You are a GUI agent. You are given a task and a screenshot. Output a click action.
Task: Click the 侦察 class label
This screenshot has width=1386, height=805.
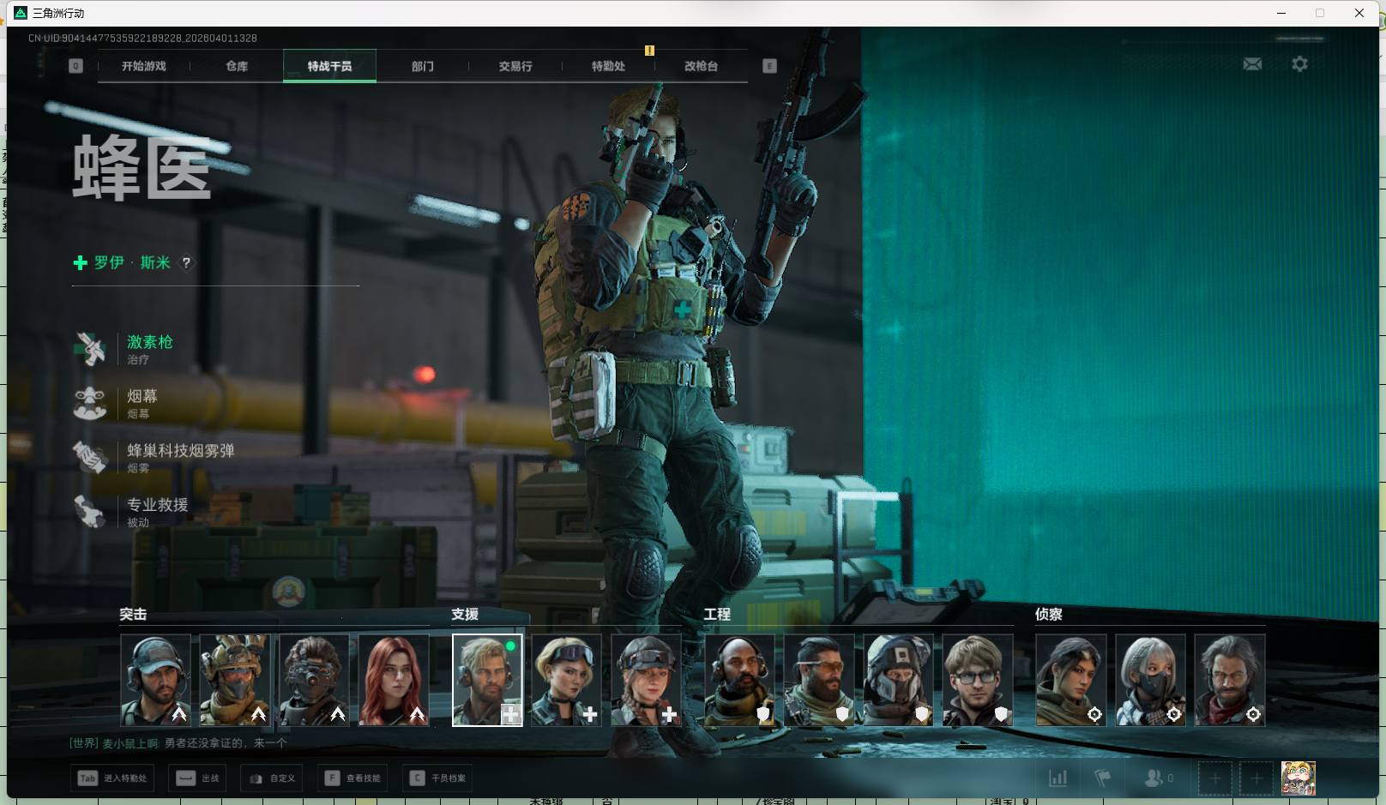point(1049,614)
